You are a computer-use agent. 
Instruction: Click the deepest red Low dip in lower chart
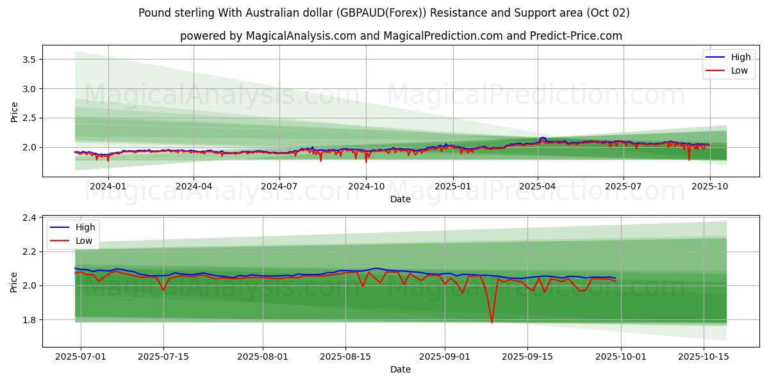[x=492, y=322]
